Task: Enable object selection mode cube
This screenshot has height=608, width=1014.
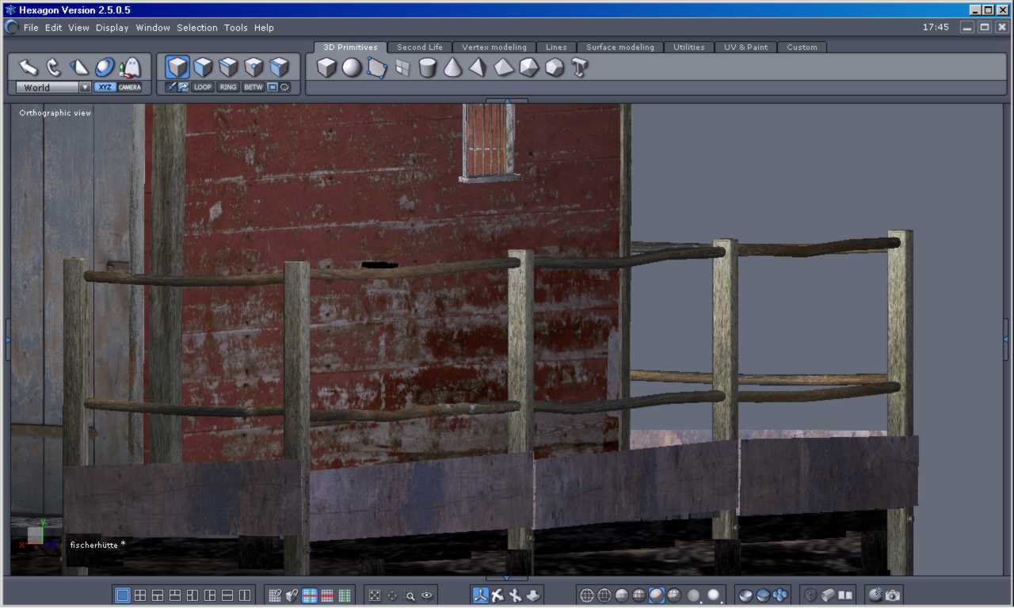Action: (178, 67)
